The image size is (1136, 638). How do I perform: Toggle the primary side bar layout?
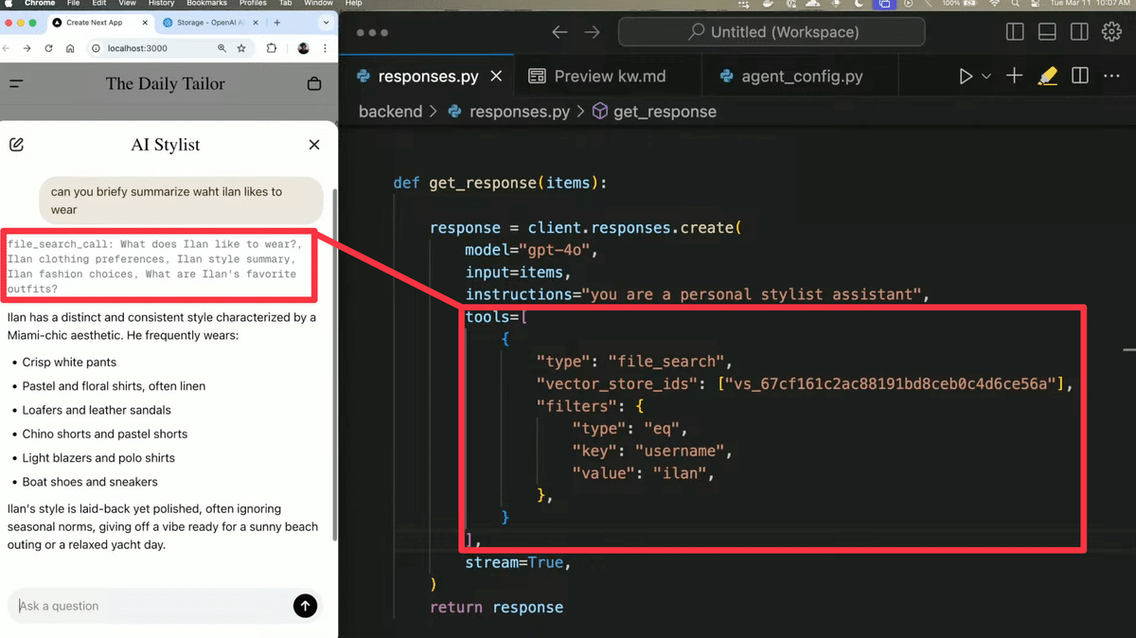point(1014,31)
